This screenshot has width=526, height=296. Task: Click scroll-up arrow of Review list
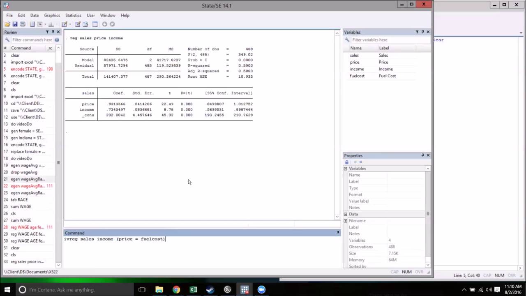point(58,48)
